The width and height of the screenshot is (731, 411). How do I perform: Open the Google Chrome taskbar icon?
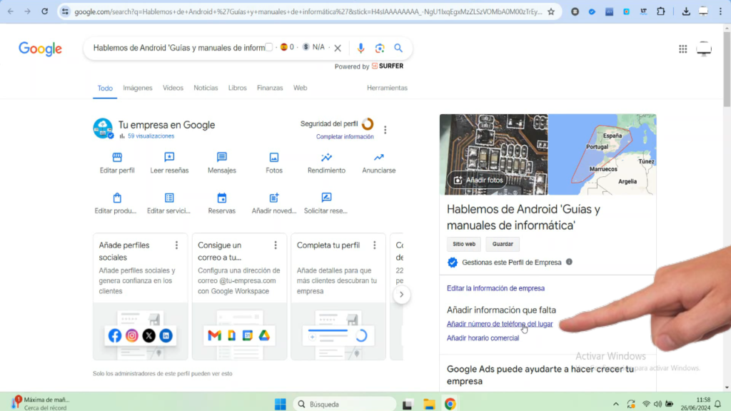click(450, 403)
